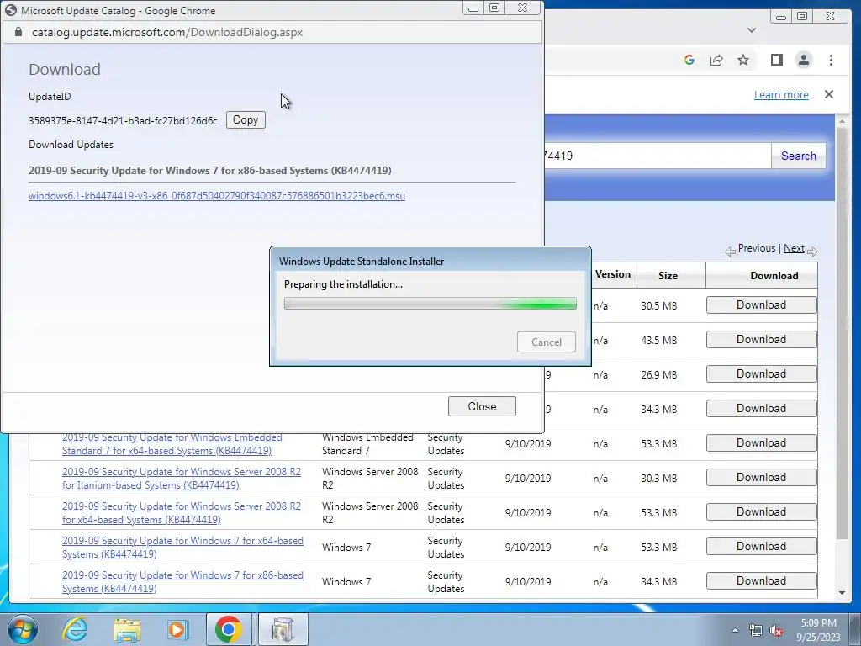Screen dimensions: 861x646
Task: Click the share page icon in Chrome
Action: [716, 60]
